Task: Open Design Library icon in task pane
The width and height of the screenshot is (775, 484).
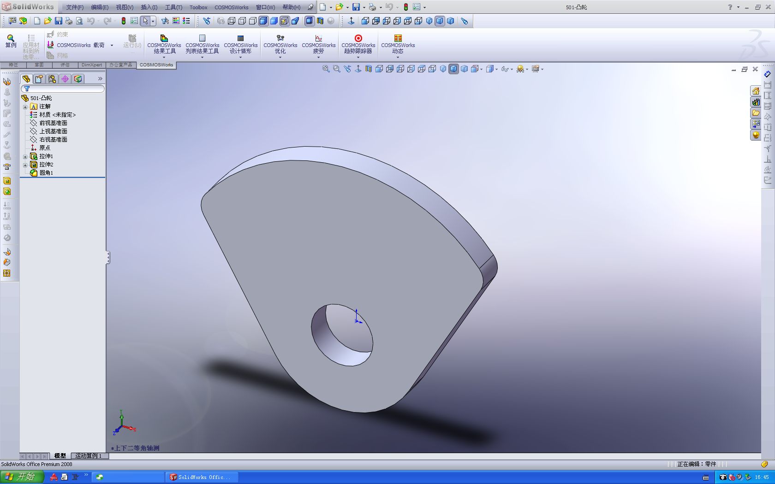Action: (756, 102)
